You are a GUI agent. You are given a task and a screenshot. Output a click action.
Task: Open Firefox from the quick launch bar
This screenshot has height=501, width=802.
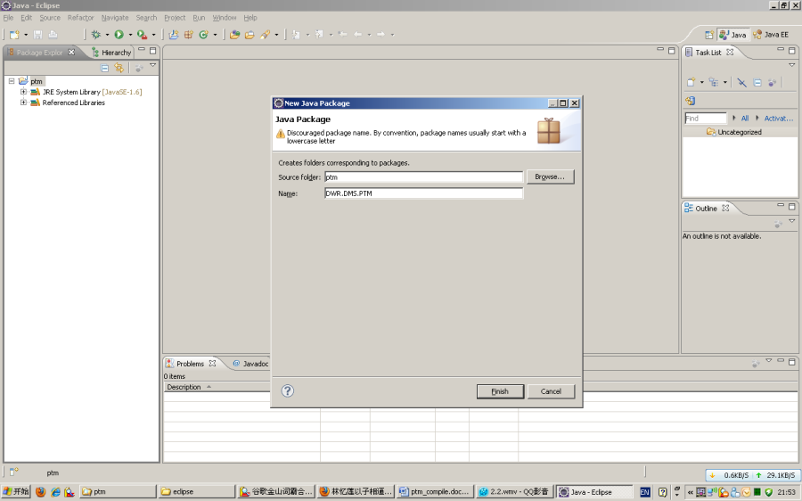(x=41, y=492)
